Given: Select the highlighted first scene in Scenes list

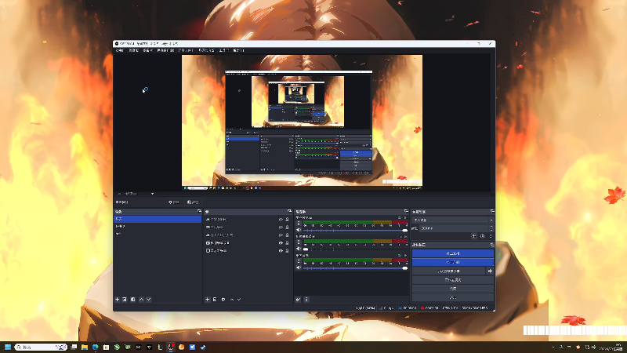Looking at the screenshot, I should pos(158,219).
